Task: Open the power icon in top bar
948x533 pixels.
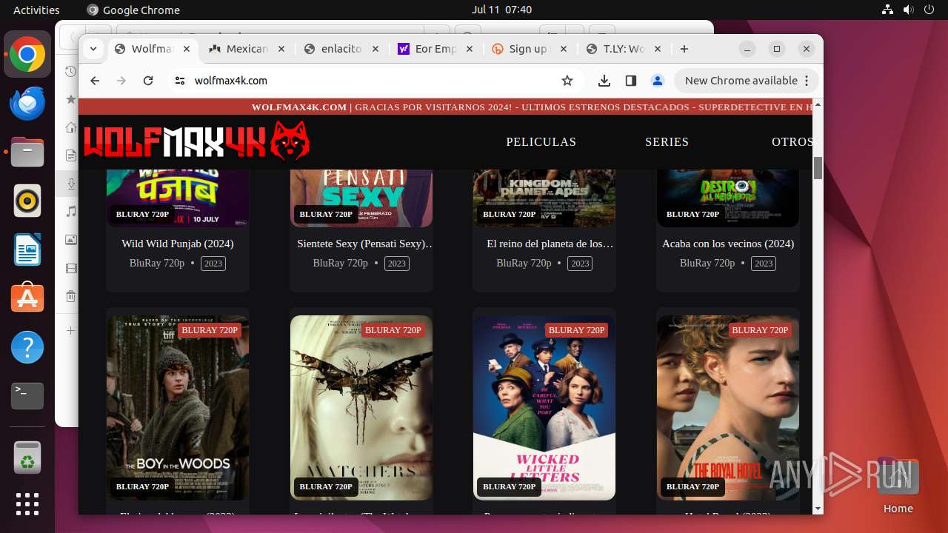Action: (929, 10)
